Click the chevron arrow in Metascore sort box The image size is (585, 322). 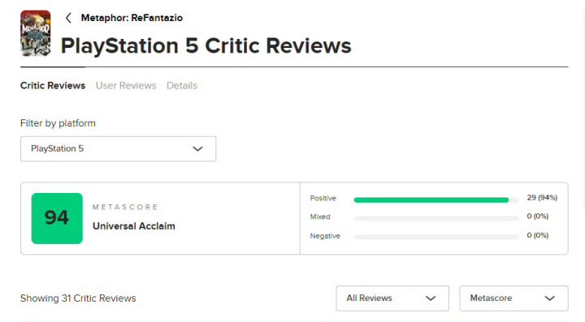[549, 298]
